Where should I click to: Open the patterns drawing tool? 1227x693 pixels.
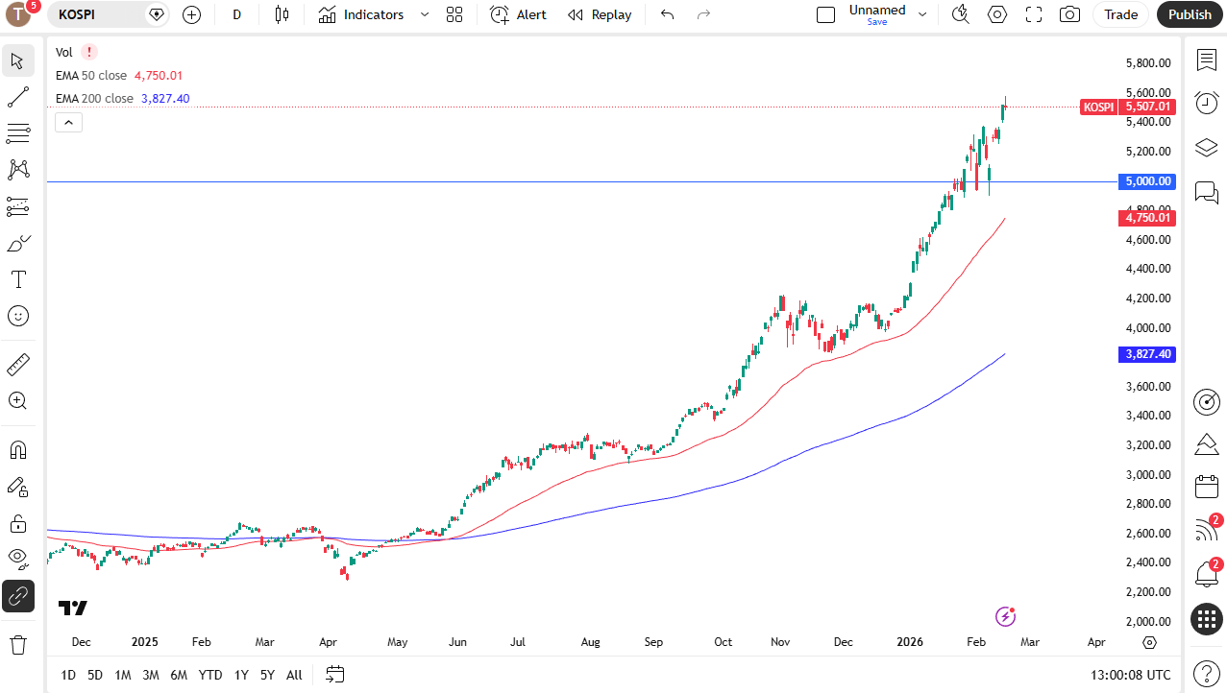click(17, 170)
